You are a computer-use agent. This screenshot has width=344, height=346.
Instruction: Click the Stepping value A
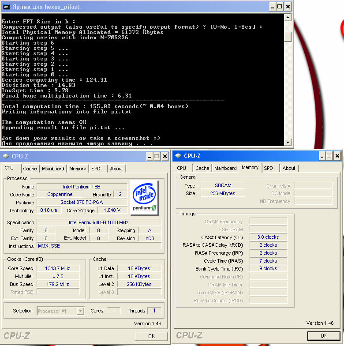[x=150, y=230]
